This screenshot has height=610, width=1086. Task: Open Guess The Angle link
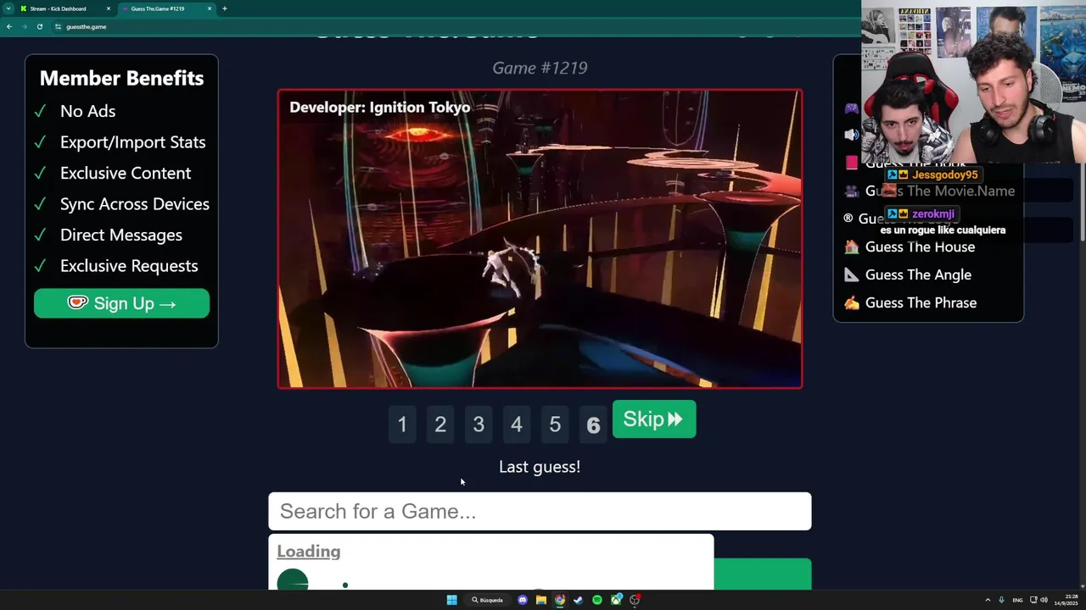tap(918, 274)
